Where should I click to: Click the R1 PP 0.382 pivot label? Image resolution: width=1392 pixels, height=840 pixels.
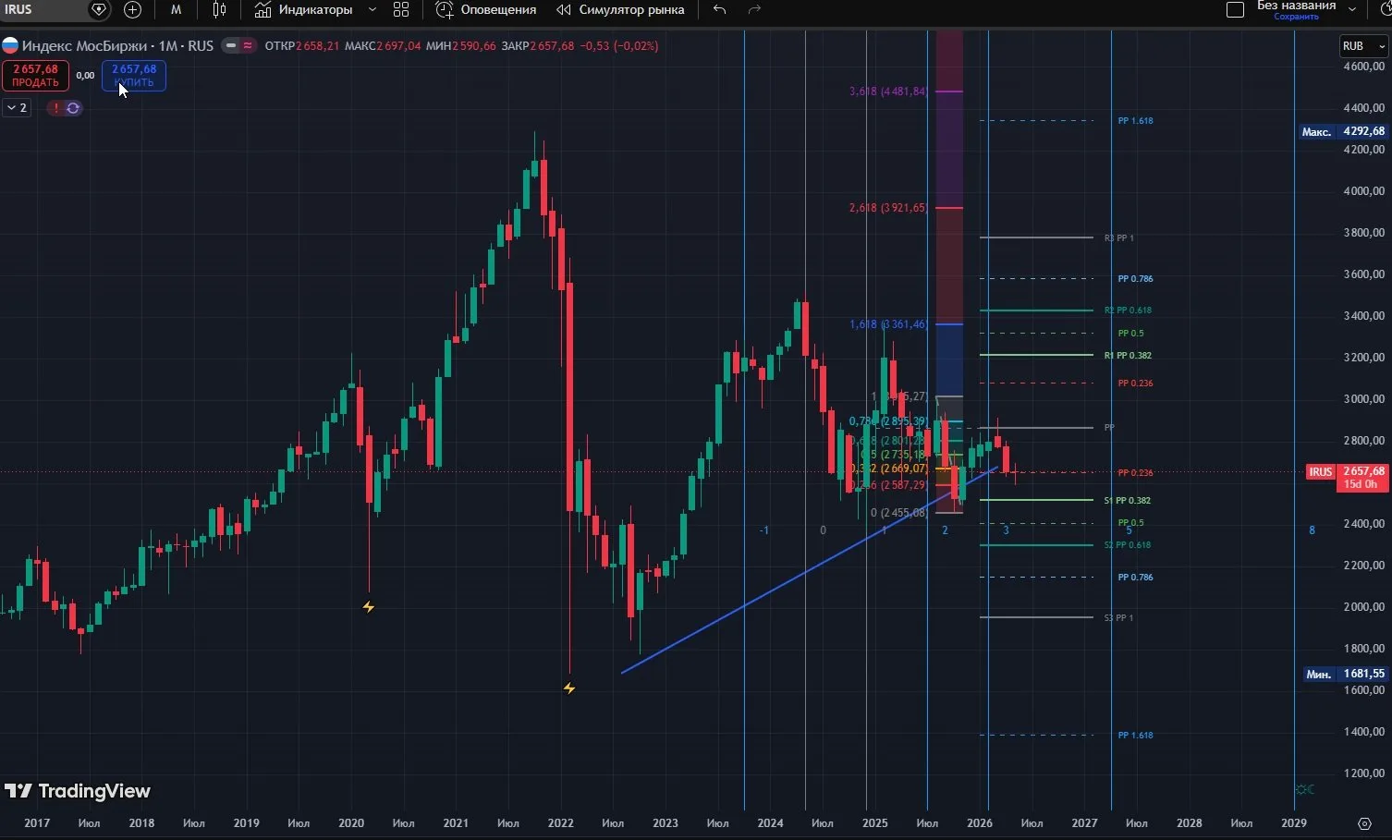[1128, 356]
